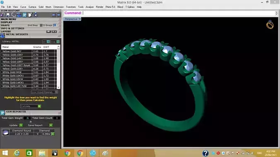This screenshot has width=280, height=157.
Task: Click the Gem Reporter panel header icon
Action: pos(2,112)
